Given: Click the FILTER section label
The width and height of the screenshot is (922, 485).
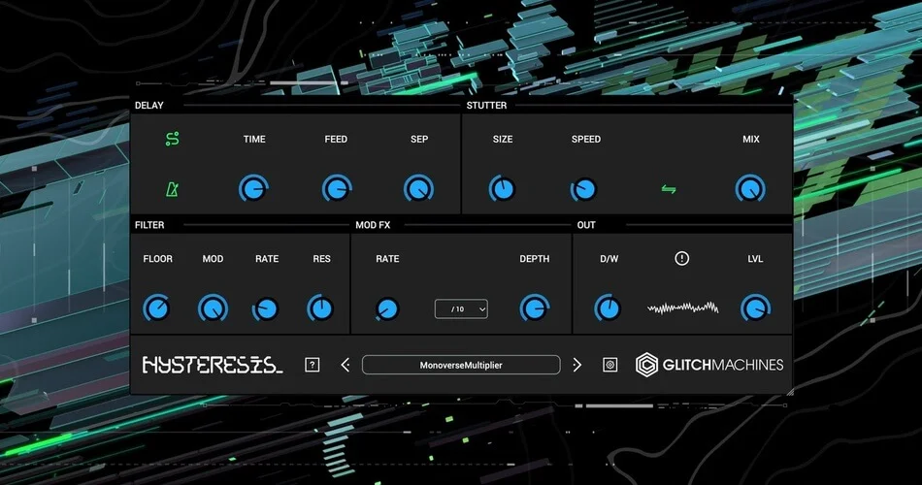Looking at the screenshot, I should (149, 225).
